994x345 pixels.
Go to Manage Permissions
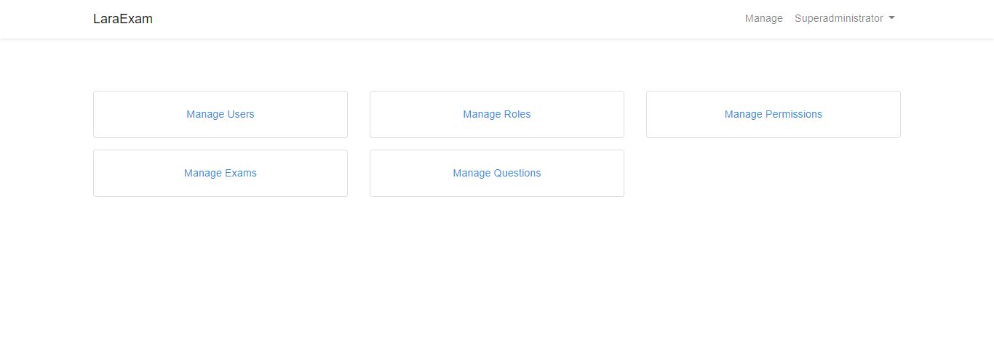[774, 114]
